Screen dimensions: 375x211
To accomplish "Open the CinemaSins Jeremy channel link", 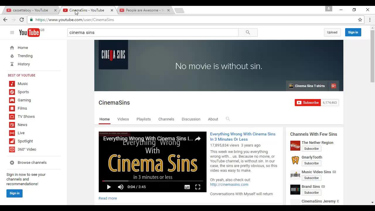I will (319, 201).
